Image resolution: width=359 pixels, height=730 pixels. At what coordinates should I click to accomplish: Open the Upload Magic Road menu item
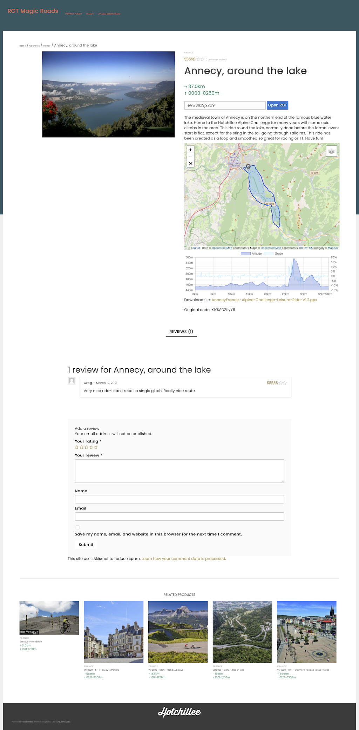point(109,14)
